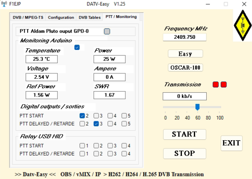Viewport: 252px width, 179px height.
Task: Click the slider handle at 60
Action: pos(198,107)
